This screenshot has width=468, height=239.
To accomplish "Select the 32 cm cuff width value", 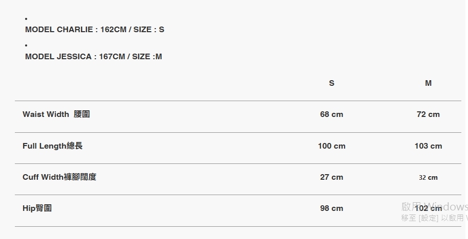I will coord(428,178).
